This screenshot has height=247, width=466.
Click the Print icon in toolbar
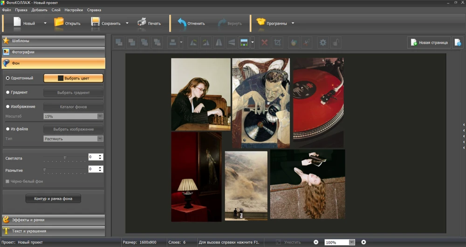142,22
